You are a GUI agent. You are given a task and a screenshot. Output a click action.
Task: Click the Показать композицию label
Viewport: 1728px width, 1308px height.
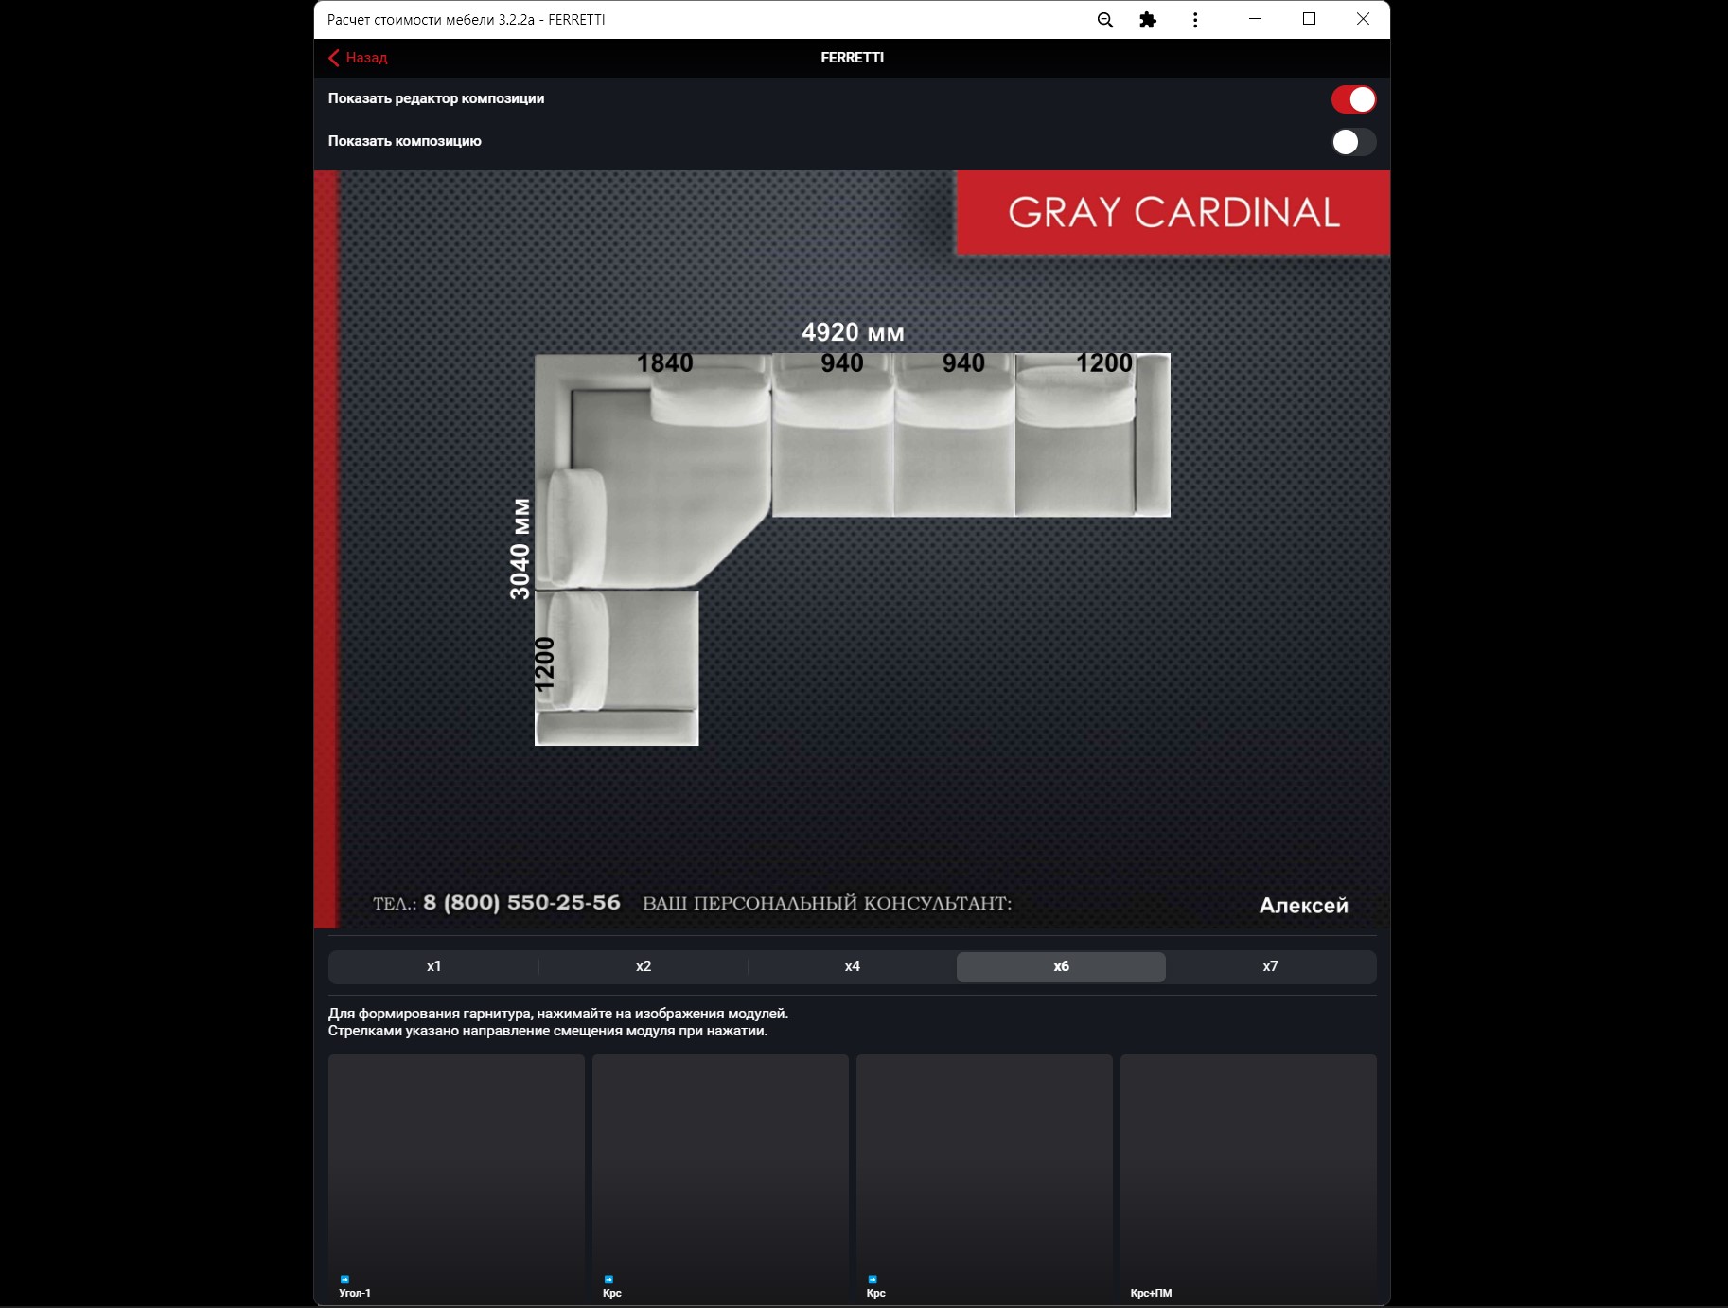[405, 141]
